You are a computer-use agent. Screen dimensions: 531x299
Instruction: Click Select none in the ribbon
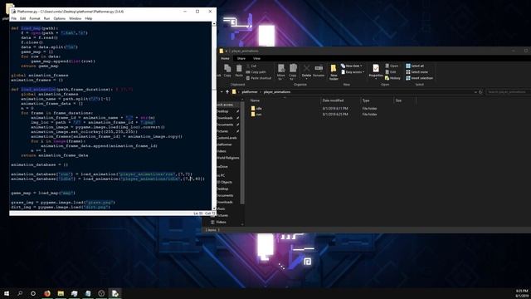[417, 72]
